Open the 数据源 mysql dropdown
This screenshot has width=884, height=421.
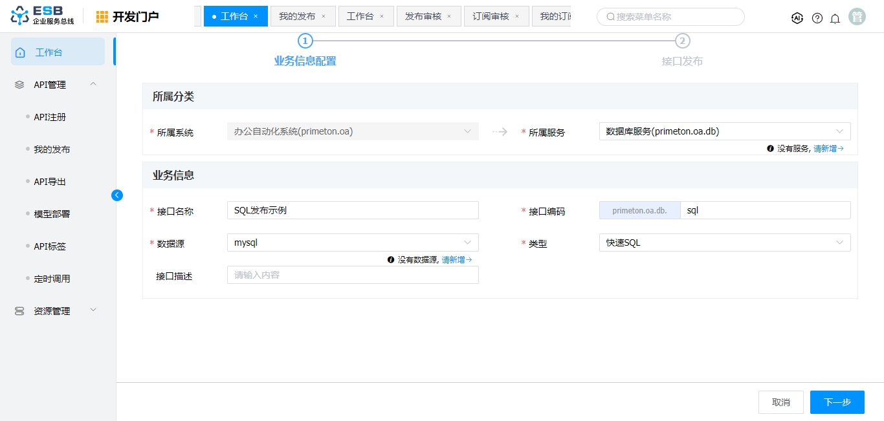[x=353, y=243]
